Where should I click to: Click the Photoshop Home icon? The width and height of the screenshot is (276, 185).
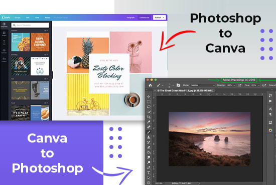[150, 85]
